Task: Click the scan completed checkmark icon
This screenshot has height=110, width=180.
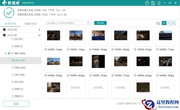Action: tap(9, 13)
